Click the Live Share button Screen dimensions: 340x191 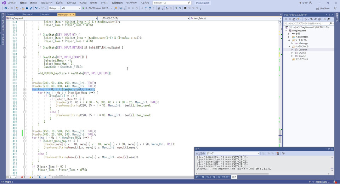(x=323, y=8)
